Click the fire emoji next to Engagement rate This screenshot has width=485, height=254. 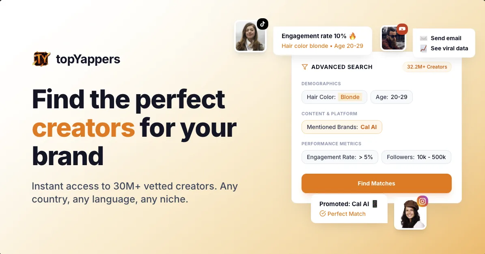pos(353,36)
